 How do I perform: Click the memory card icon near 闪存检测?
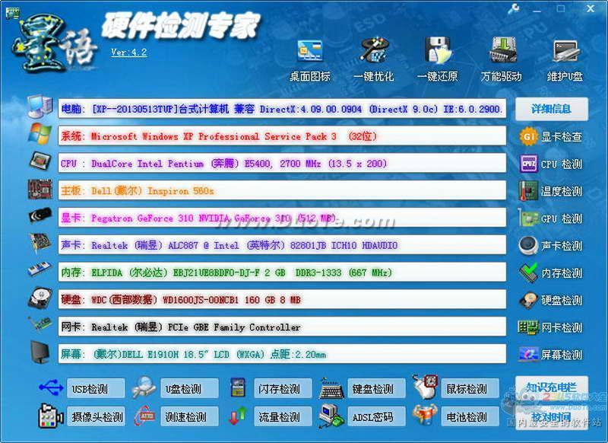click(238, 387)
